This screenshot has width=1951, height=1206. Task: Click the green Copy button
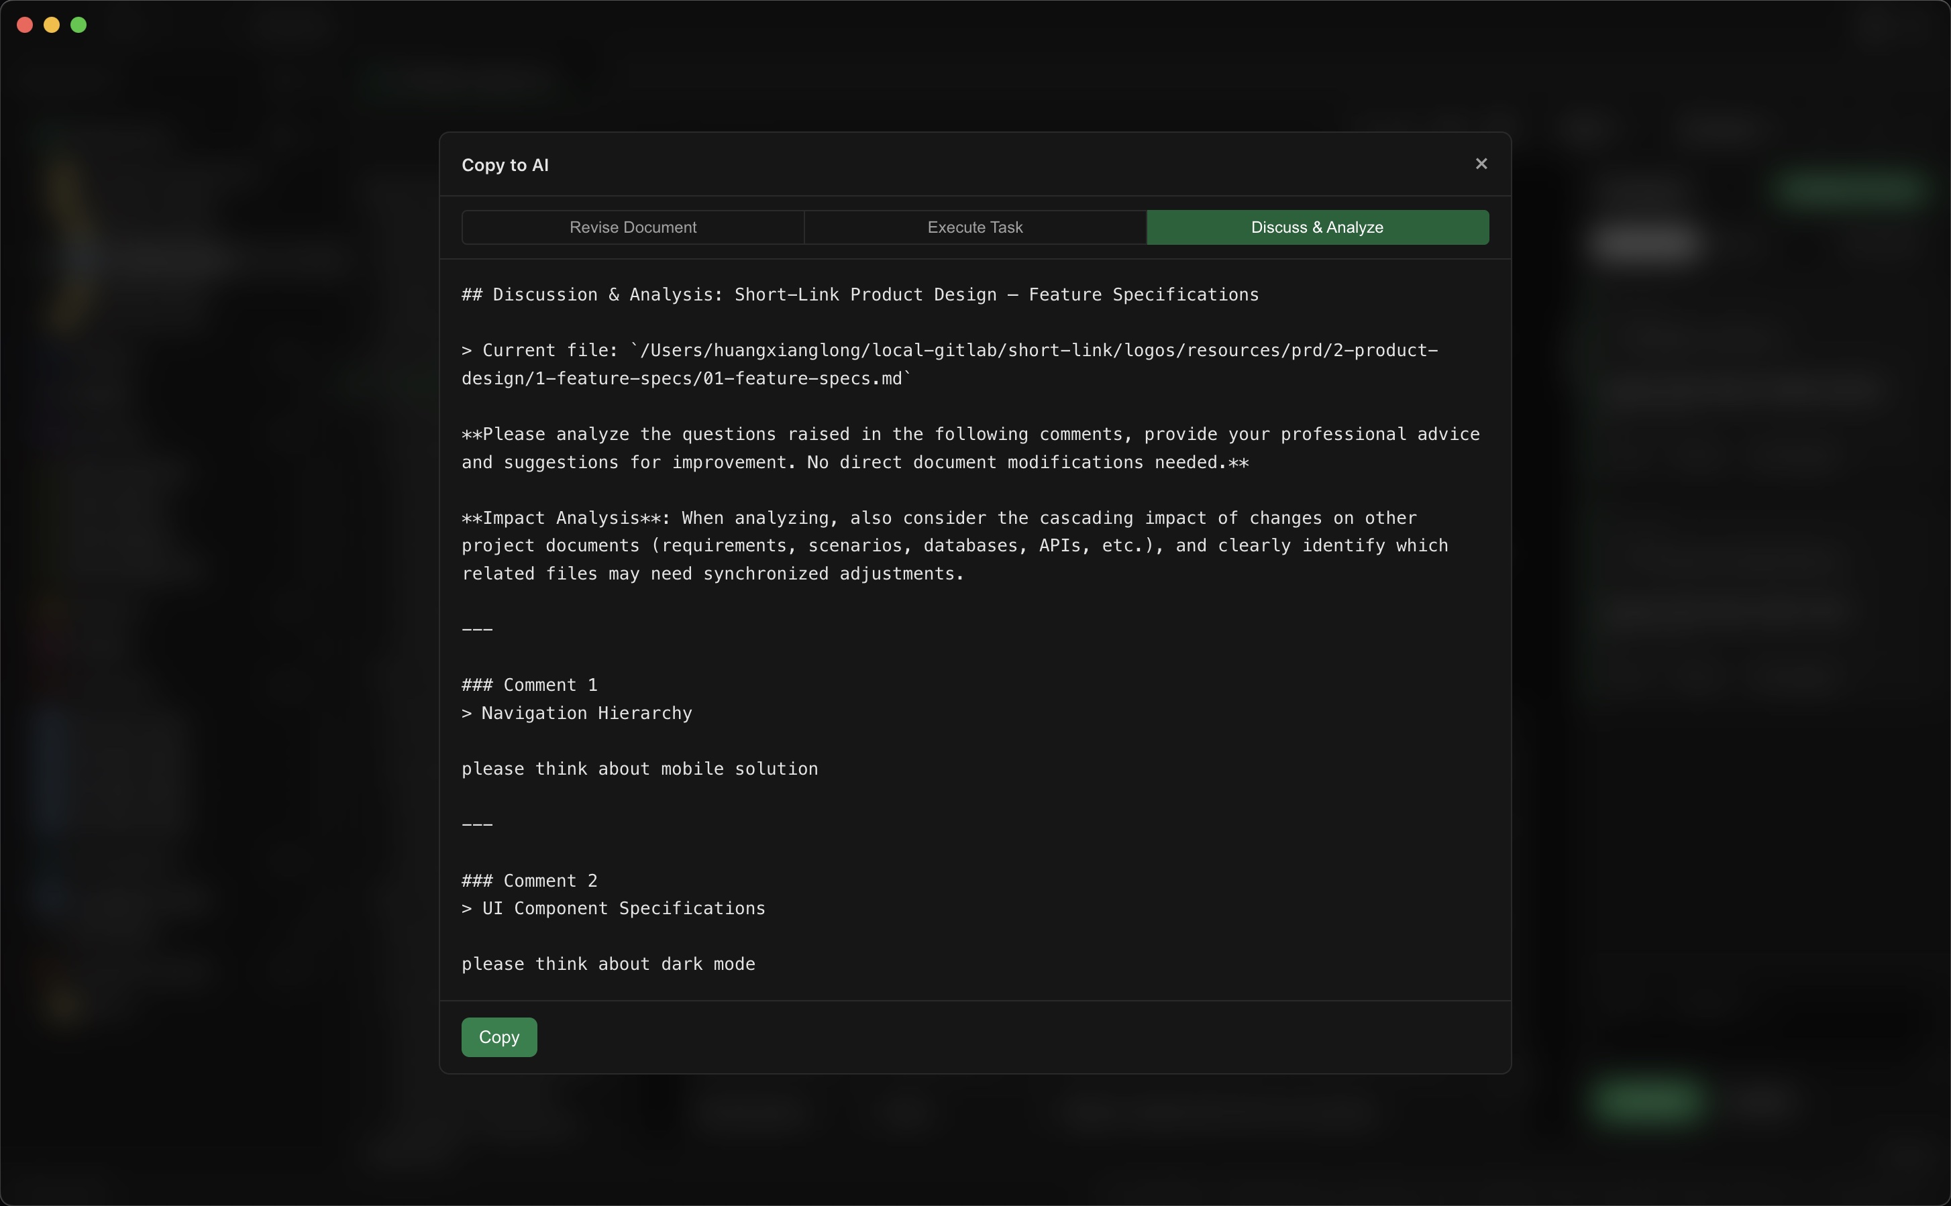coord(498,1036)
